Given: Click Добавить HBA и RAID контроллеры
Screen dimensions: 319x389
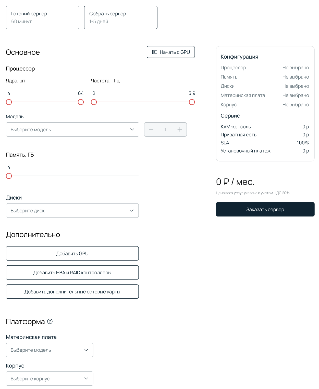Looking at the screenshot, I should [x=72, y=273].
